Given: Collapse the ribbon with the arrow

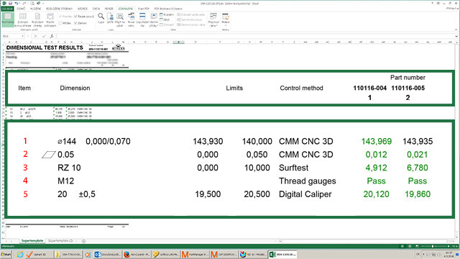Looking at the screenshot, I should (x=456, y=29).
